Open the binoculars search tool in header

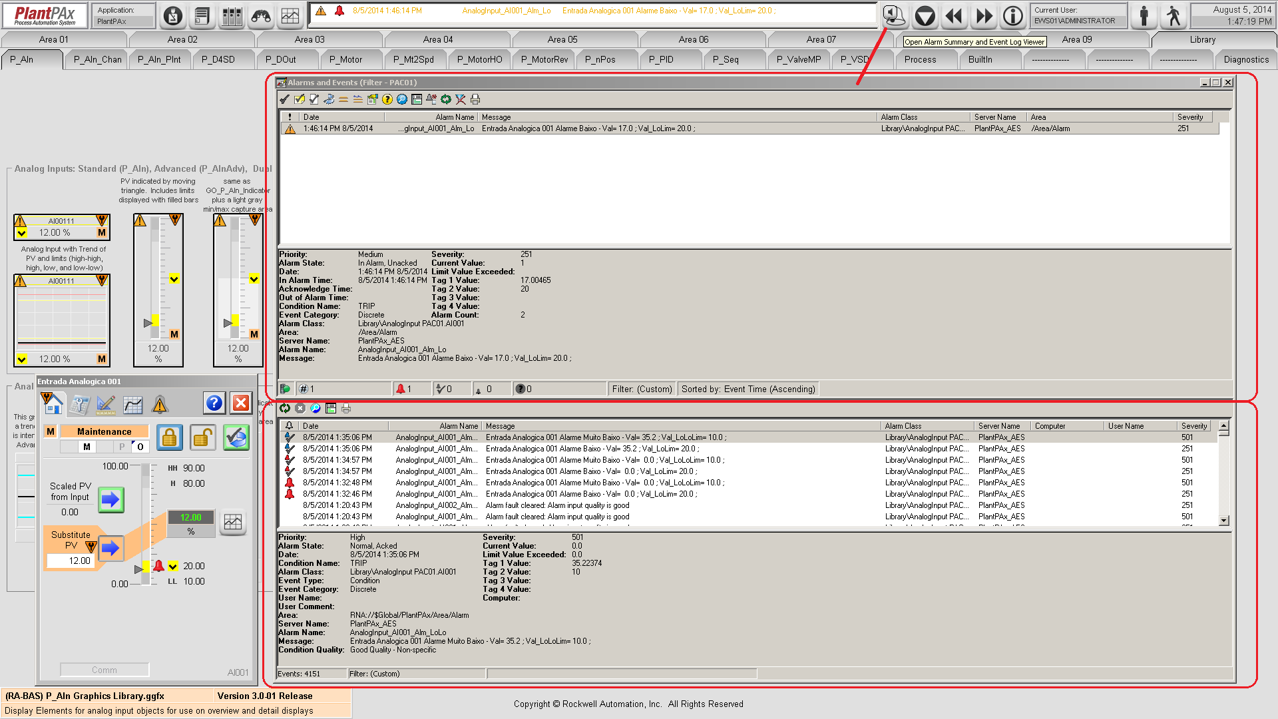261,16
